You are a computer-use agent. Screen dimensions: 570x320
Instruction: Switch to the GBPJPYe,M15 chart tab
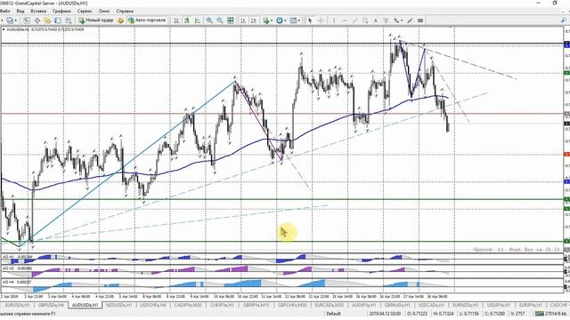pyautogui.click(x=256, y=305)
